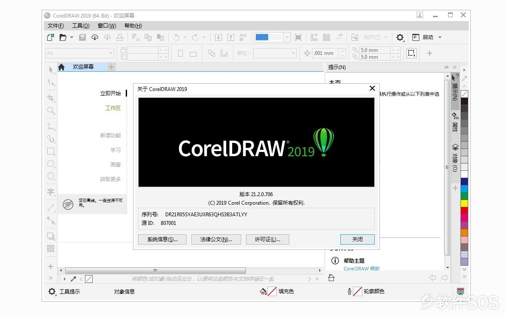Click the Home icon on welcome tab

click(61, 67)
